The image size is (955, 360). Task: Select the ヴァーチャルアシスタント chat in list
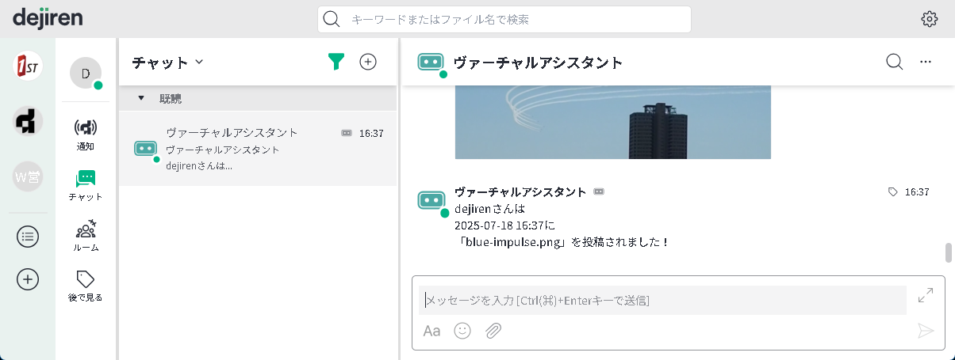tap(258, 149)
